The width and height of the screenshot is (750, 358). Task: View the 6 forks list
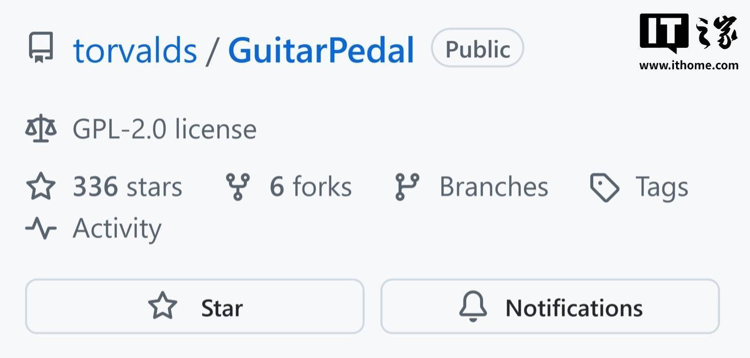click(x=310, y=187)
